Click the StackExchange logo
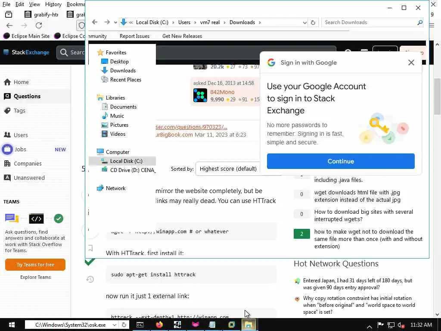This screenshot has width=441, height=331. (x=26, y=52)
